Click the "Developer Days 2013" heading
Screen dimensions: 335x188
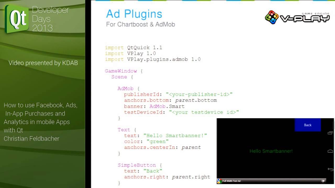[51, 19]
